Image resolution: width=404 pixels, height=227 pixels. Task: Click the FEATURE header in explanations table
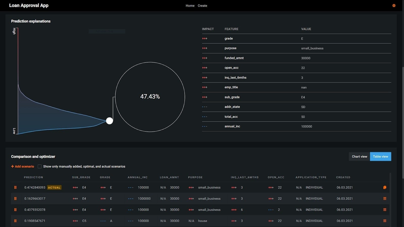tap(232, 29)
